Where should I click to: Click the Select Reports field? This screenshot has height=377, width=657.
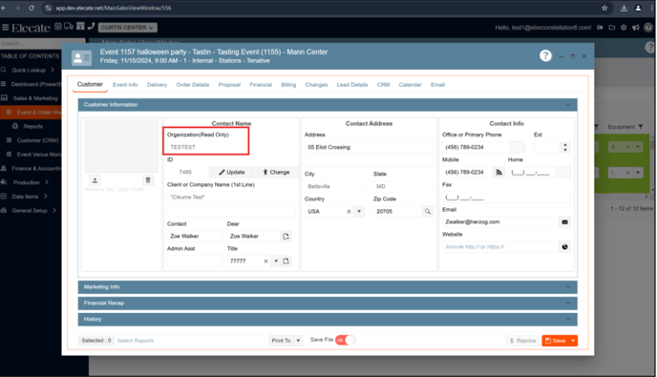pos(188,341)
